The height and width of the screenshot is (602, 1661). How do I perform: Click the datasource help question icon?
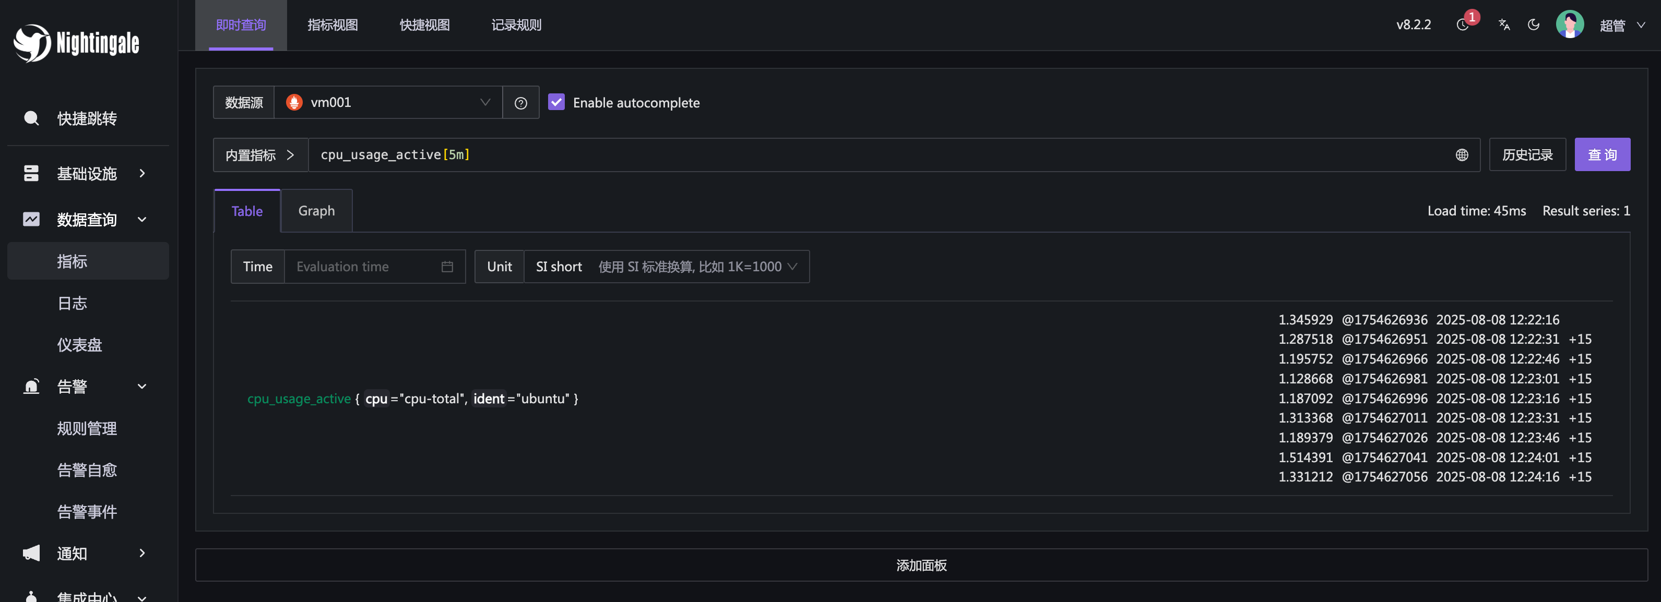coord(520,103)
